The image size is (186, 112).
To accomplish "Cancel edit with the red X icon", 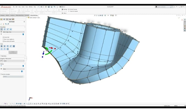I will 4,24.
